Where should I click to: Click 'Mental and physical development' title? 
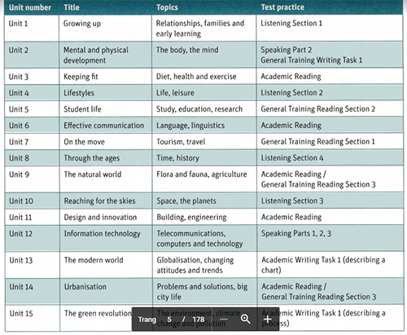click(96, 55)
